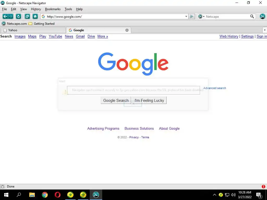Open the Terms link
Image resolution: width=267 pixels, height=200 pixels.
click(x=145, y=137)
